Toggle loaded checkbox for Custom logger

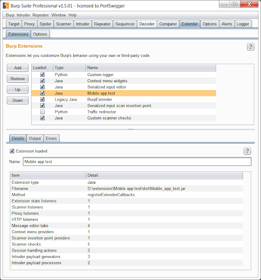coord(43,75)
